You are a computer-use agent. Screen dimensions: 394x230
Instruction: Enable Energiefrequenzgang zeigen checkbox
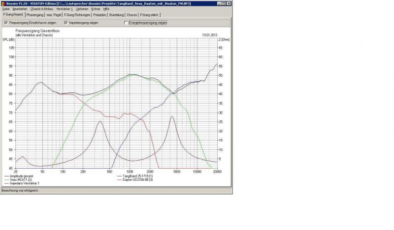tap(126, 23)
